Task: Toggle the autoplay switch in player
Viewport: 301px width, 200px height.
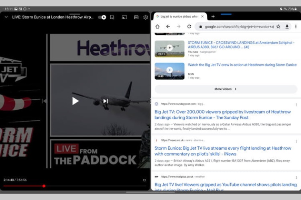Action: point(102,17)
